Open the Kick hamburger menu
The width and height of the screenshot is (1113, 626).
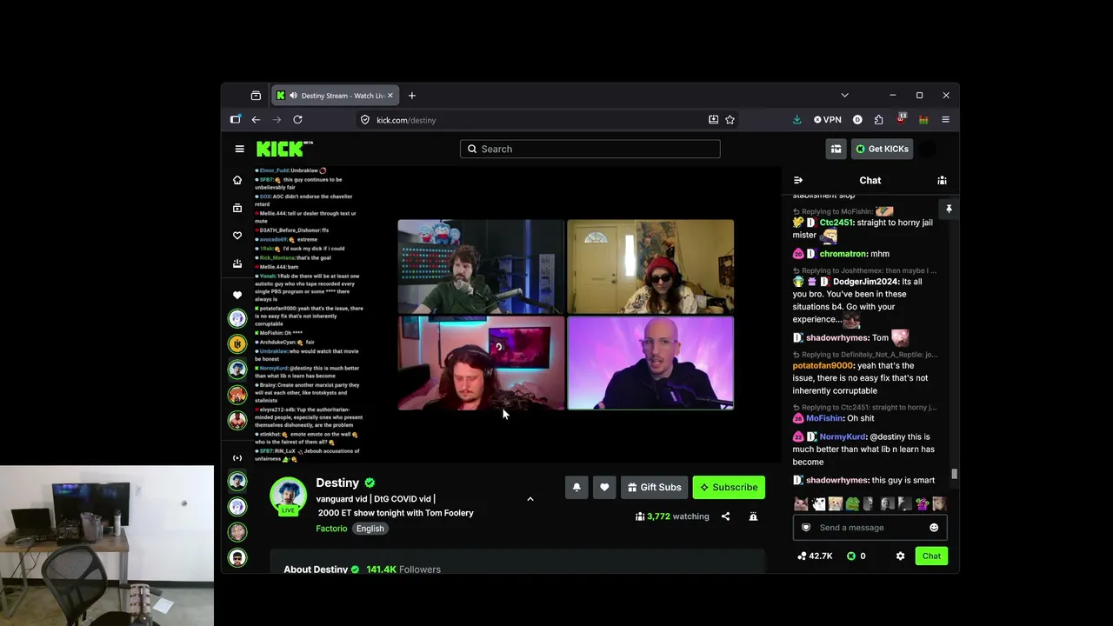coord(240,149)
